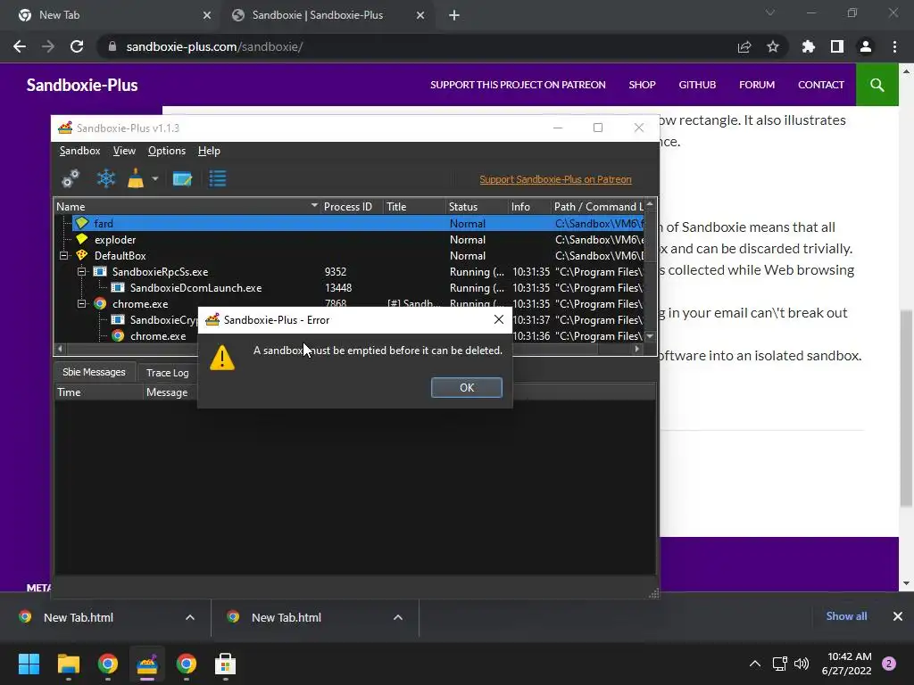The image size is (914, 685).
Task: Open Sandboxie global settings gear icon
Action: pyautogui.click(x=71, y=178)
